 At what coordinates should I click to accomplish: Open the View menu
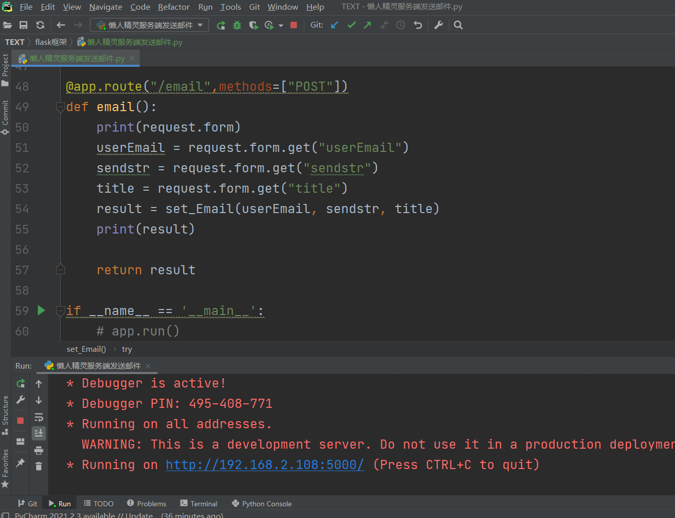click(72, 7)
